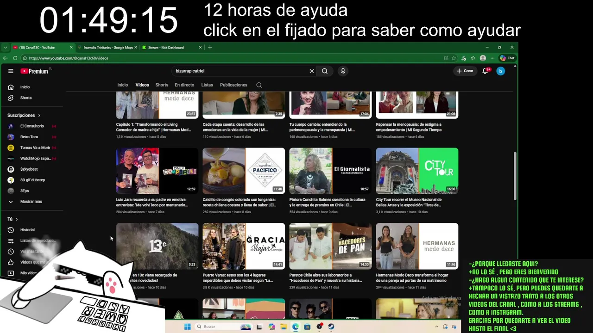This screenshot has width=593, height=333.
Task: Click the Crear button
Action: coord(465,71)
